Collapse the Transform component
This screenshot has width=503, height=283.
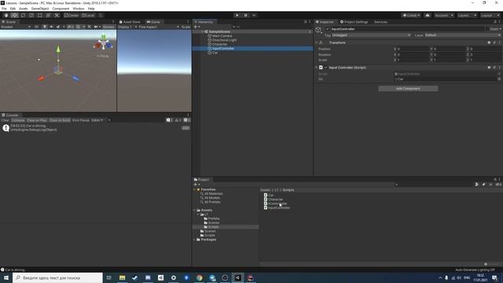(317, 42)
